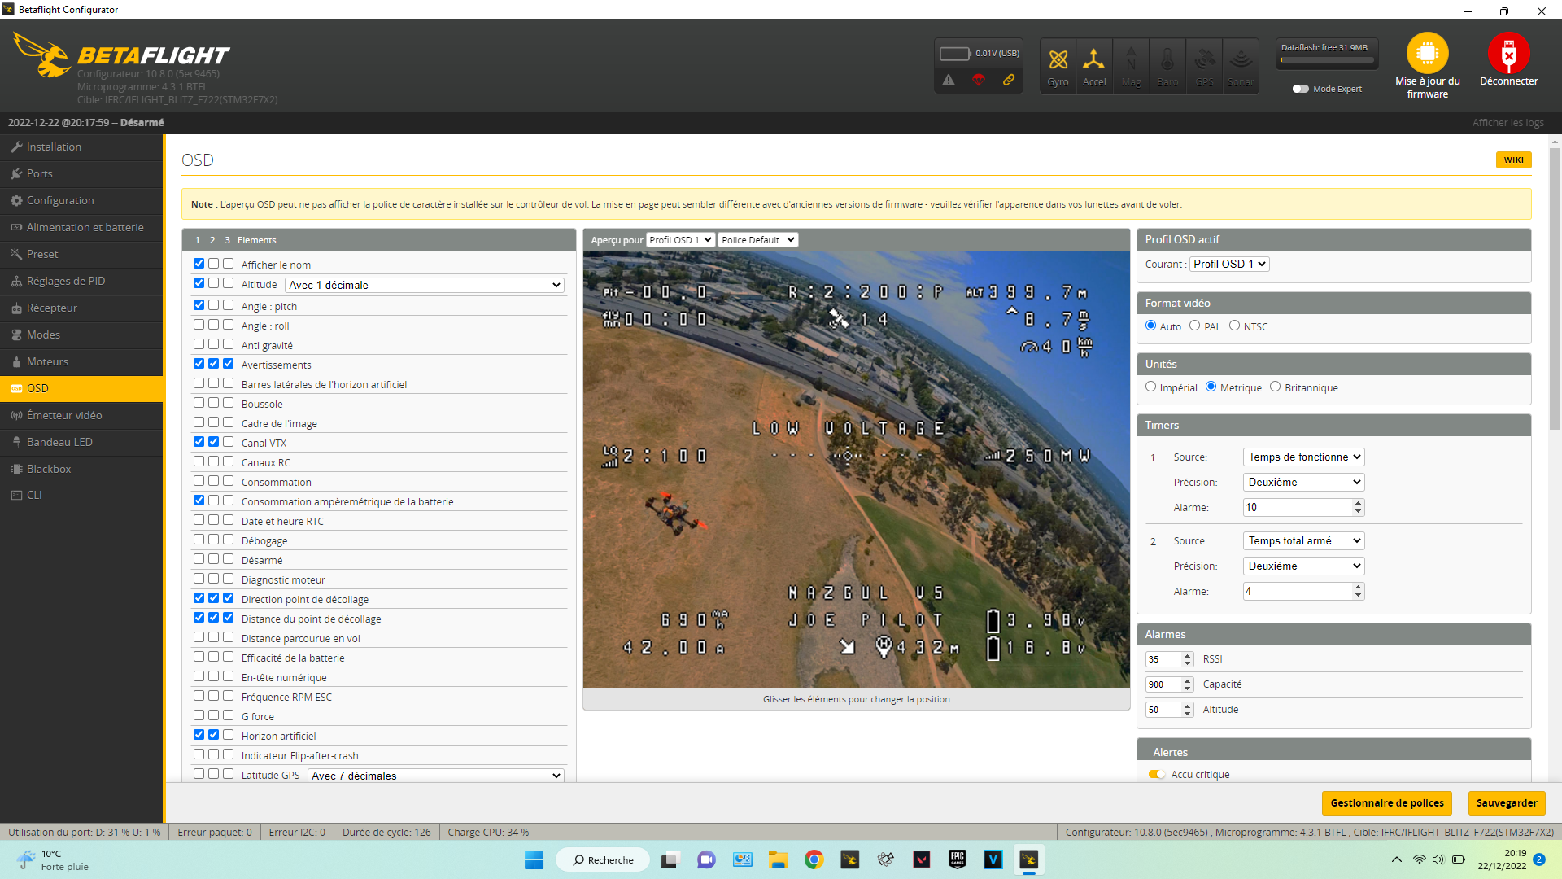This screenshot has height=879, width=1562.
Task: Click the Mise à jour du firmware icon
Action: coord(1427,54)
